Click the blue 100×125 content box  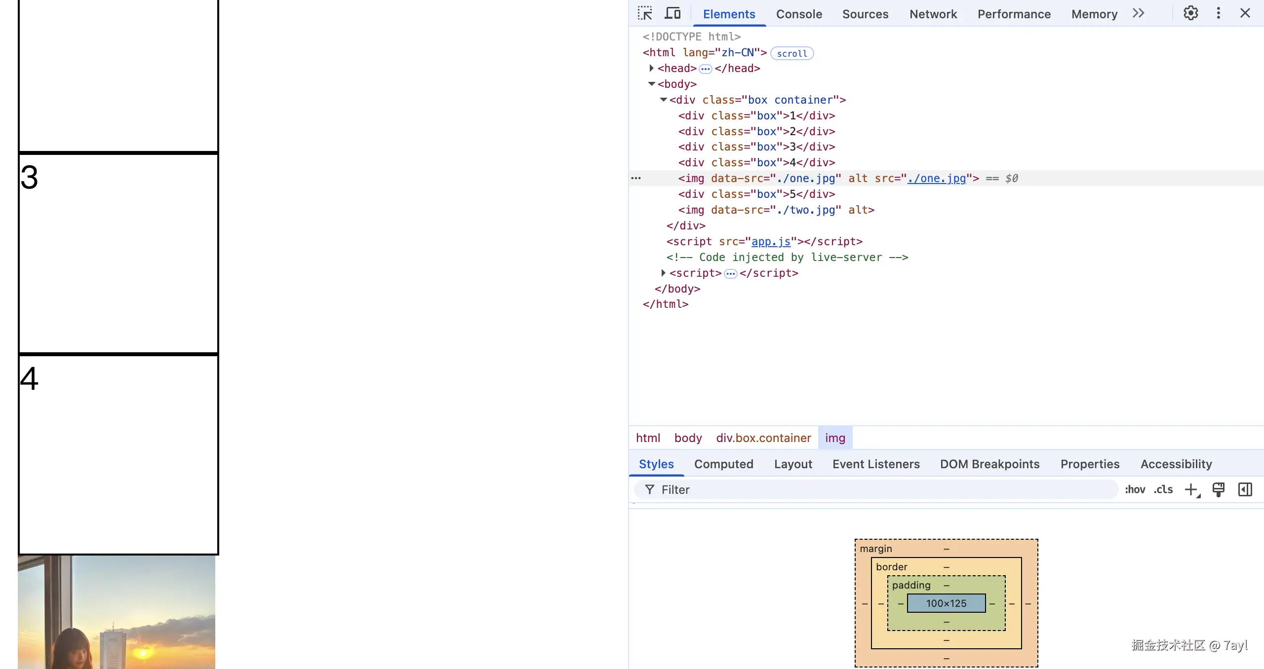[946, 603]
